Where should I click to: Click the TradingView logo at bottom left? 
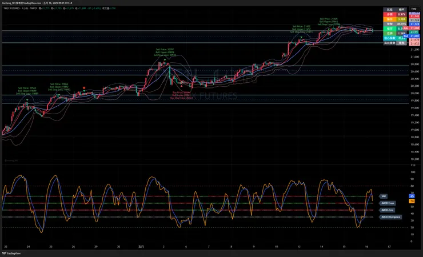11,253
